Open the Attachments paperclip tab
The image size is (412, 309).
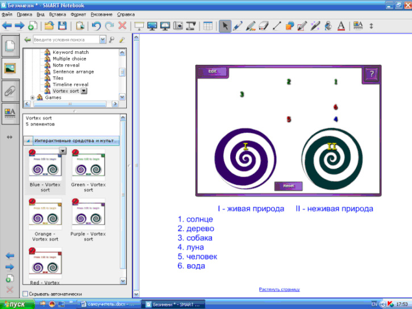point(10,90)
